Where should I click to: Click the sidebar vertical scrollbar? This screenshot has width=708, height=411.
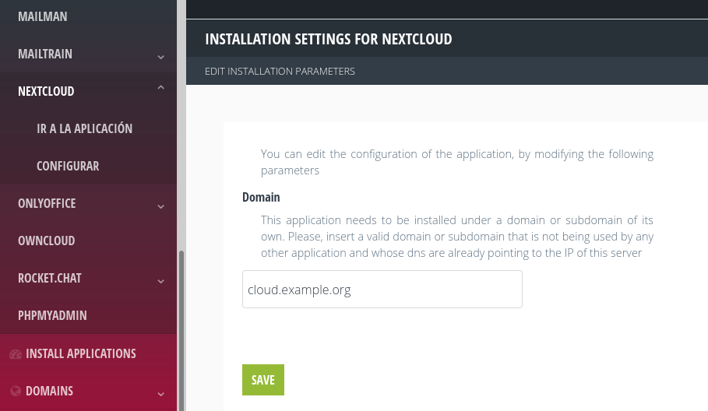point(181,330)
